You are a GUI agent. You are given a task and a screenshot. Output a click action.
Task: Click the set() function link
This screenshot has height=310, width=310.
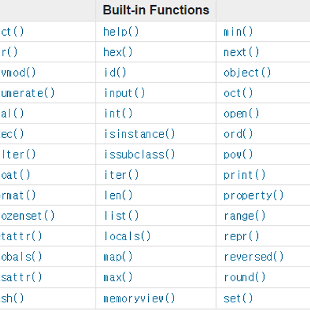click(238, 299)
